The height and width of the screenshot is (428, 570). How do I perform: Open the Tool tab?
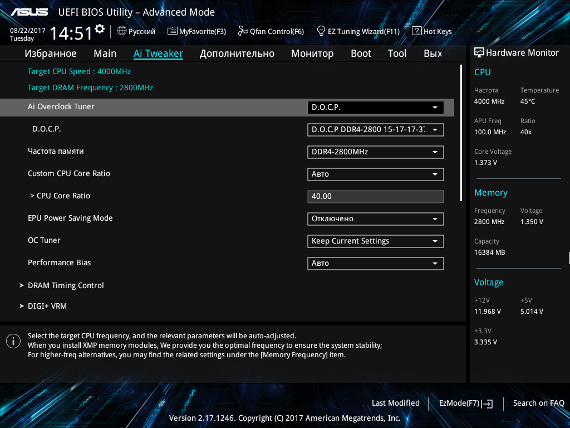click(397, 53)
